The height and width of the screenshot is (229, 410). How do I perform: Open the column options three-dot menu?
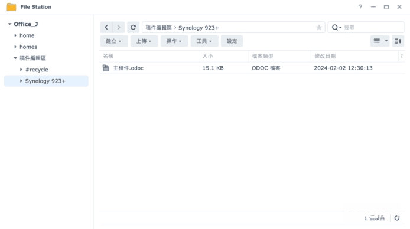(402, 56)
